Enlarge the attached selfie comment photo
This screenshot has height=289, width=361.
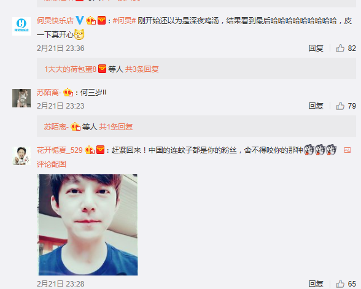click(87, 225)
